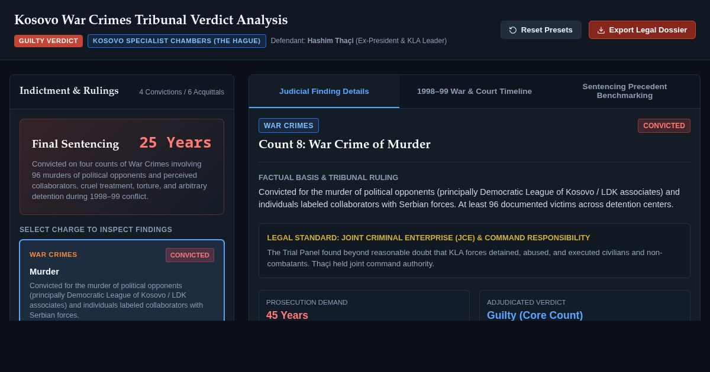Switch to 1998–99 War & Court Timeline tab

(475, 92)
